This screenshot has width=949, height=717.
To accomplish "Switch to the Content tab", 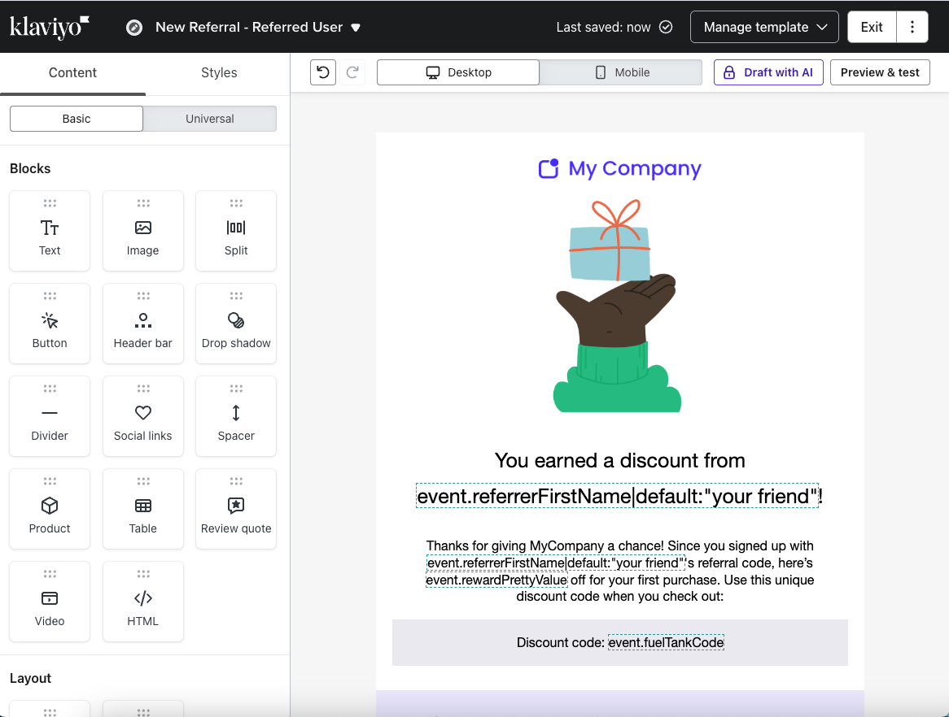I will coord(72,72).
